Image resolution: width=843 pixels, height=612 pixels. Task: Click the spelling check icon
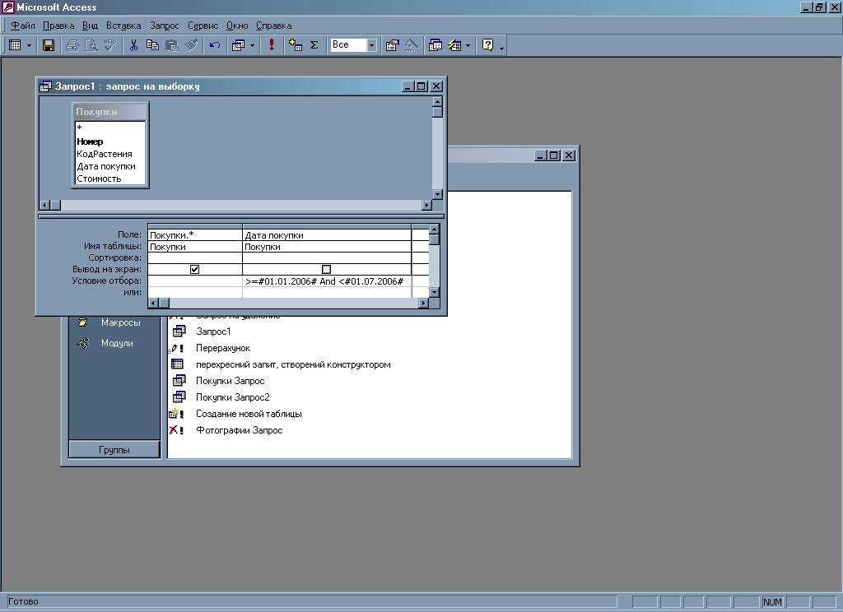[x=110, y=45]
